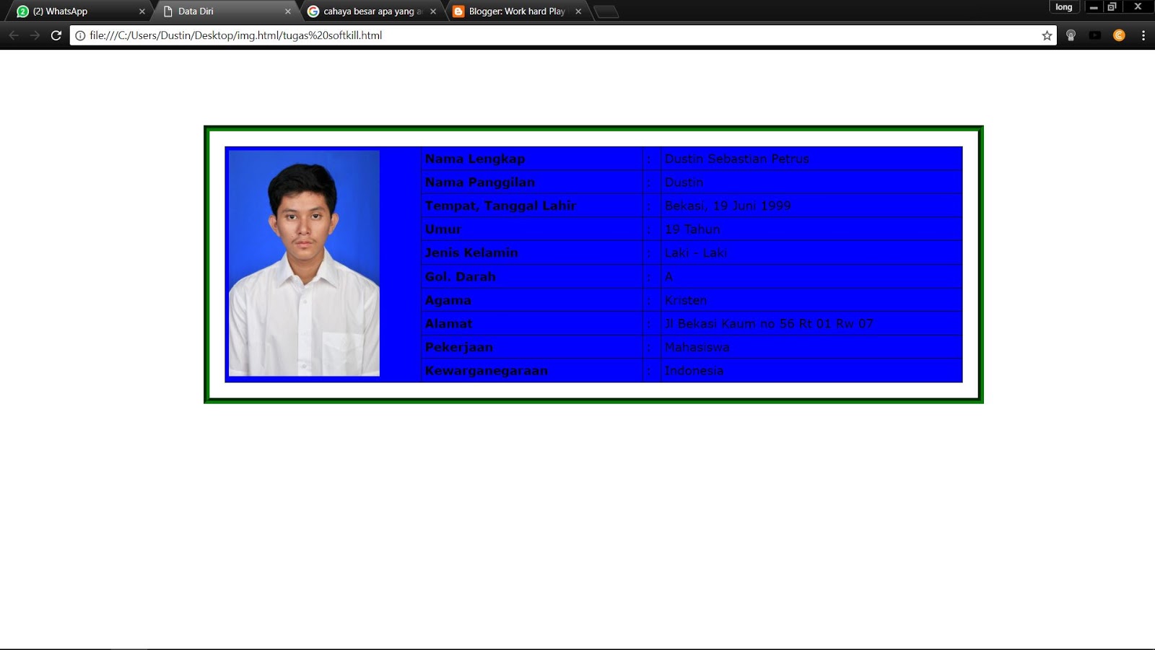Close the WhatsApp tab
Viewport: 1155px width, 650px height.
[x=141, y=11]
